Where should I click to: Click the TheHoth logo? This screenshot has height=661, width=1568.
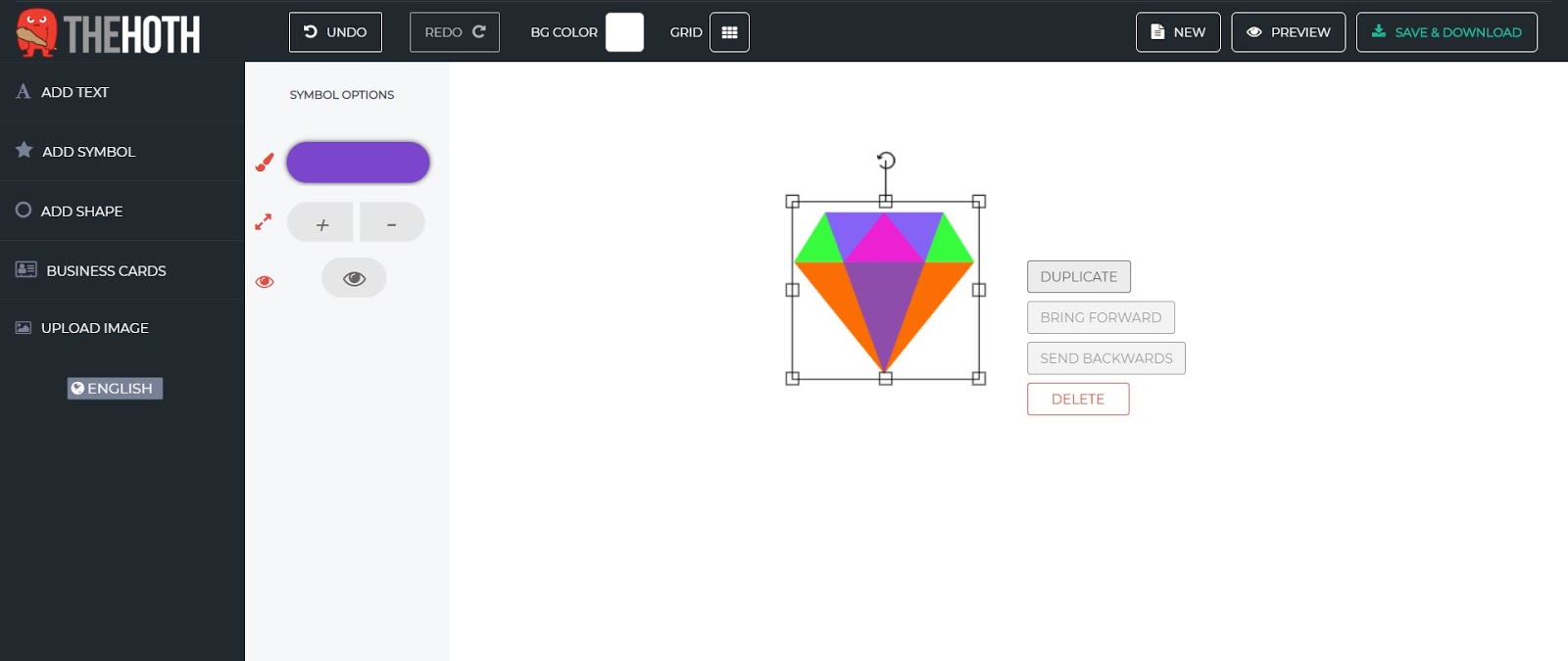click(x=109, y=32)
